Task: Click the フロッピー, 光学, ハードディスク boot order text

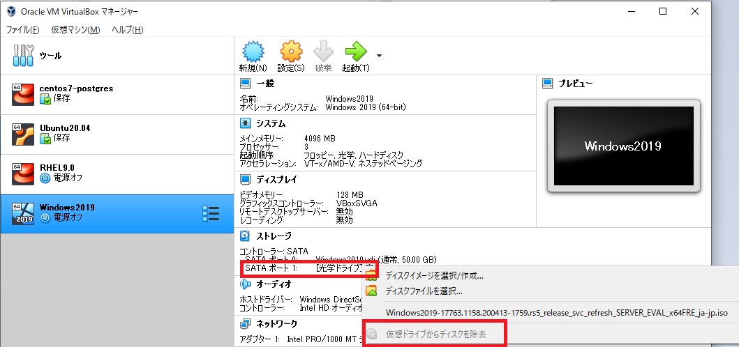Action: [354, 155]
